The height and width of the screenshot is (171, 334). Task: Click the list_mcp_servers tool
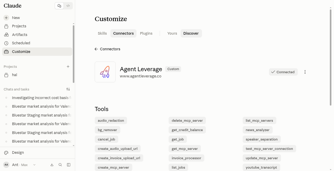pos(259,120)
